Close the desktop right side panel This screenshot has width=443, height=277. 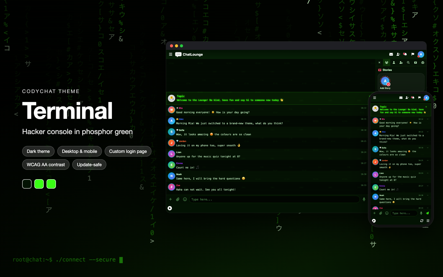pos(379,63)
